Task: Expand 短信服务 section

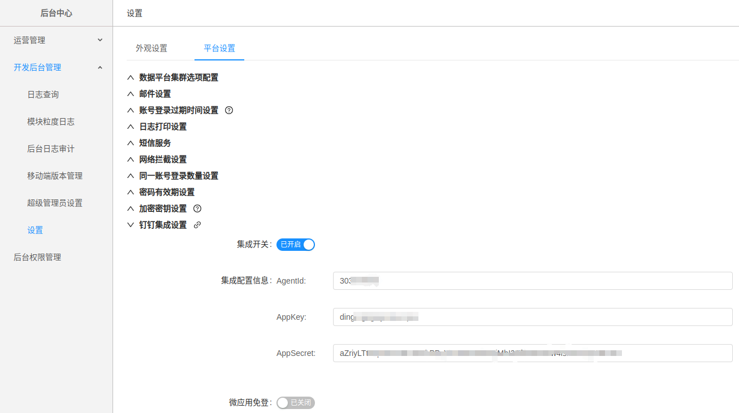Action: 155,143
